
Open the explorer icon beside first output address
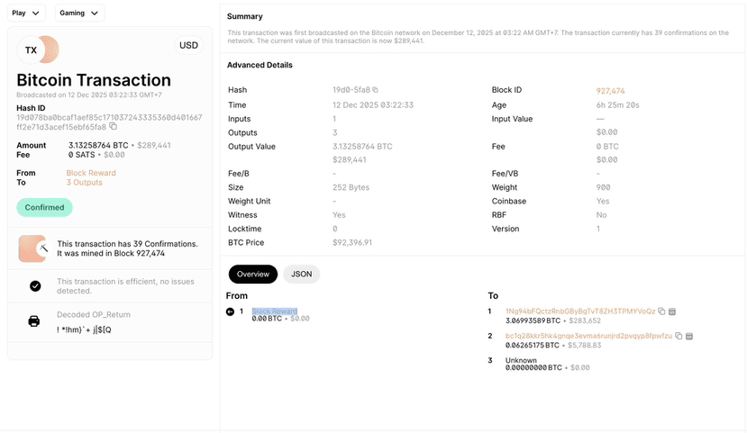672,311
